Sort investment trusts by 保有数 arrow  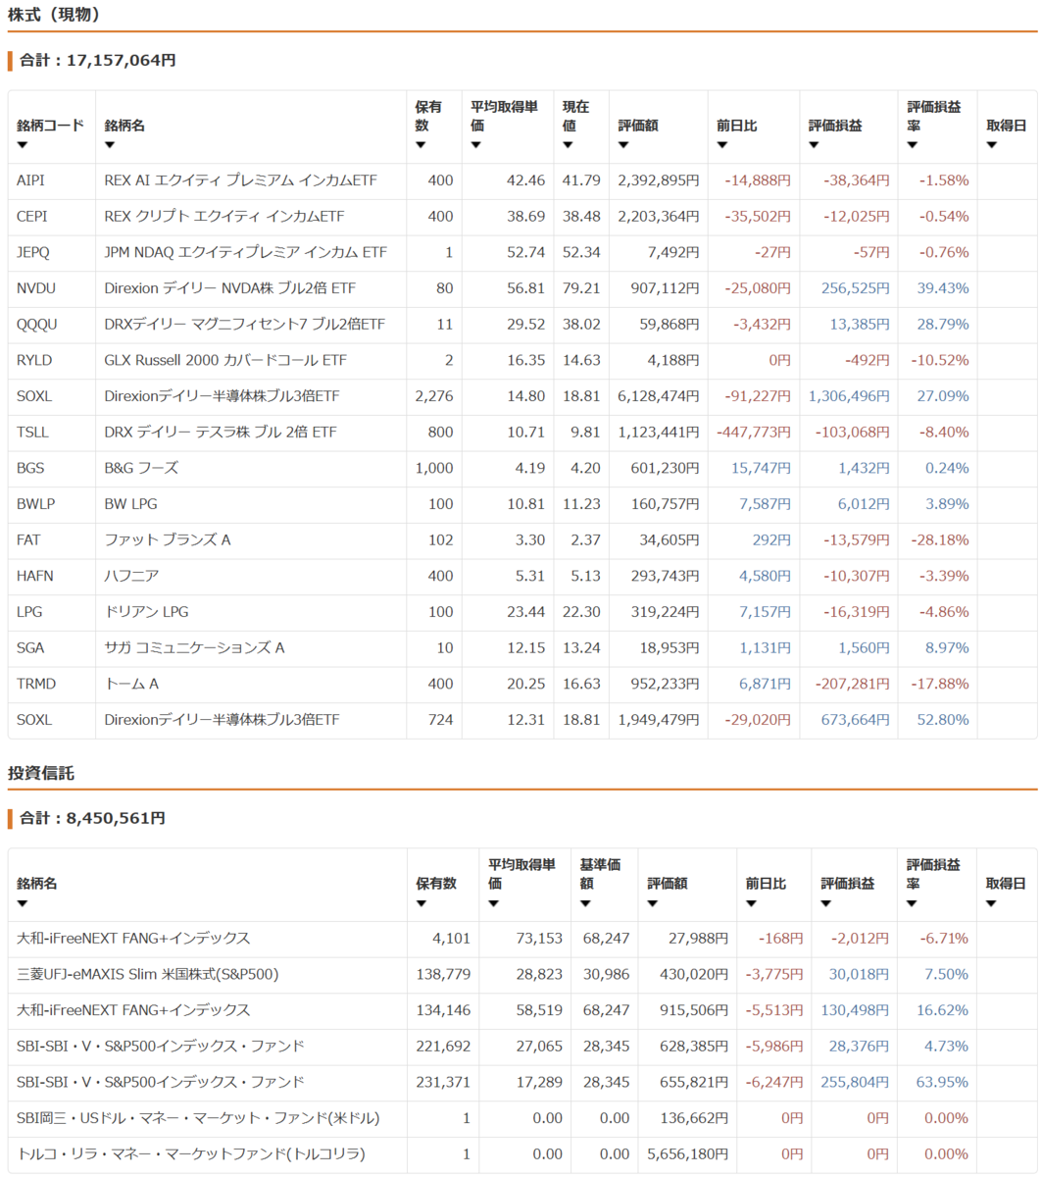click(421, 904)
